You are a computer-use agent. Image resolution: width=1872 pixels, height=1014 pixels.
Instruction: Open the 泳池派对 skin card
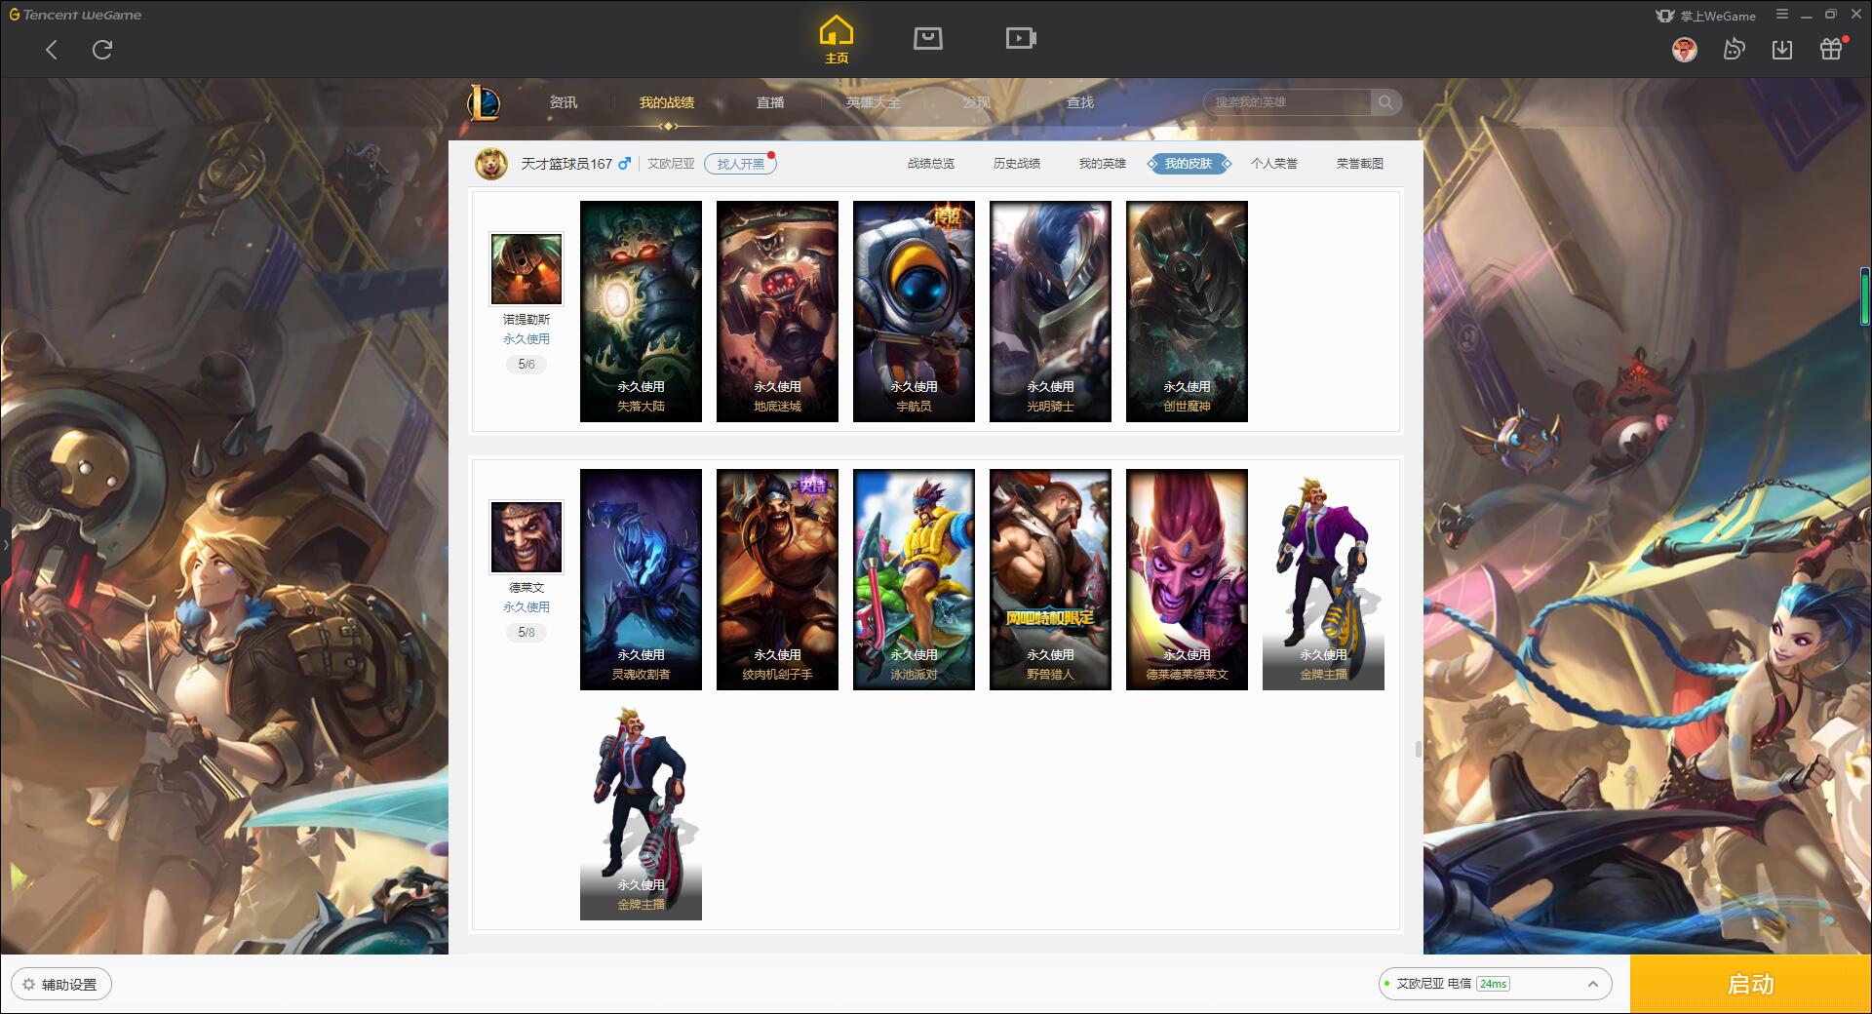click(x=914, y=579)
